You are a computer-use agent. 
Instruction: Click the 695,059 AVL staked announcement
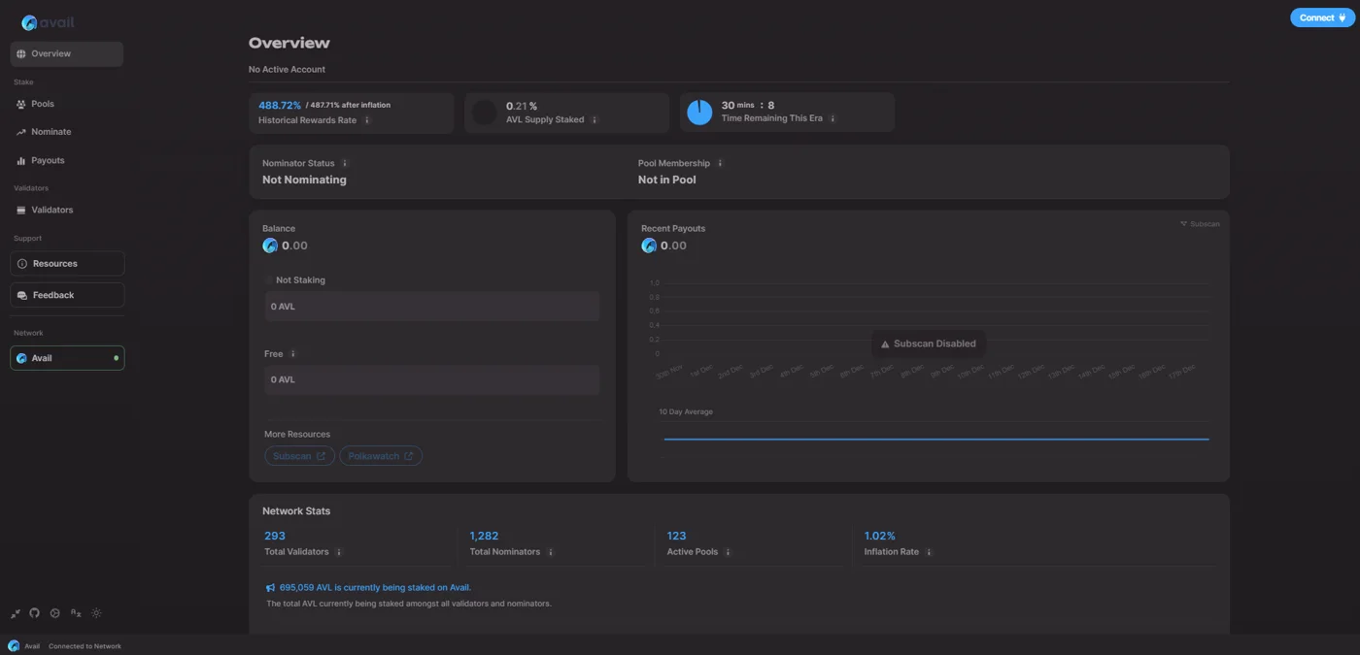coord(375,588)
